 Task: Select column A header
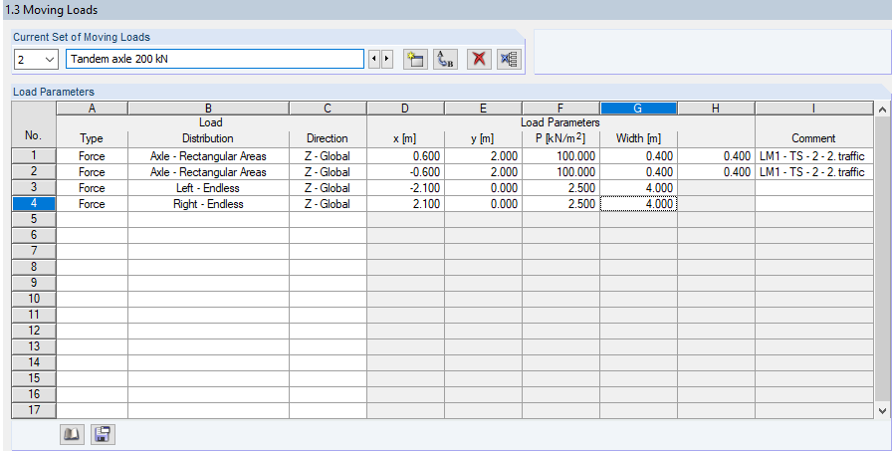[93, 109]
